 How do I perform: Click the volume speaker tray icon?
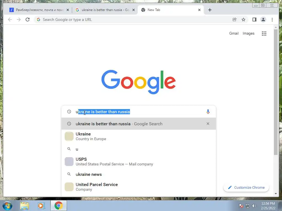254,206
